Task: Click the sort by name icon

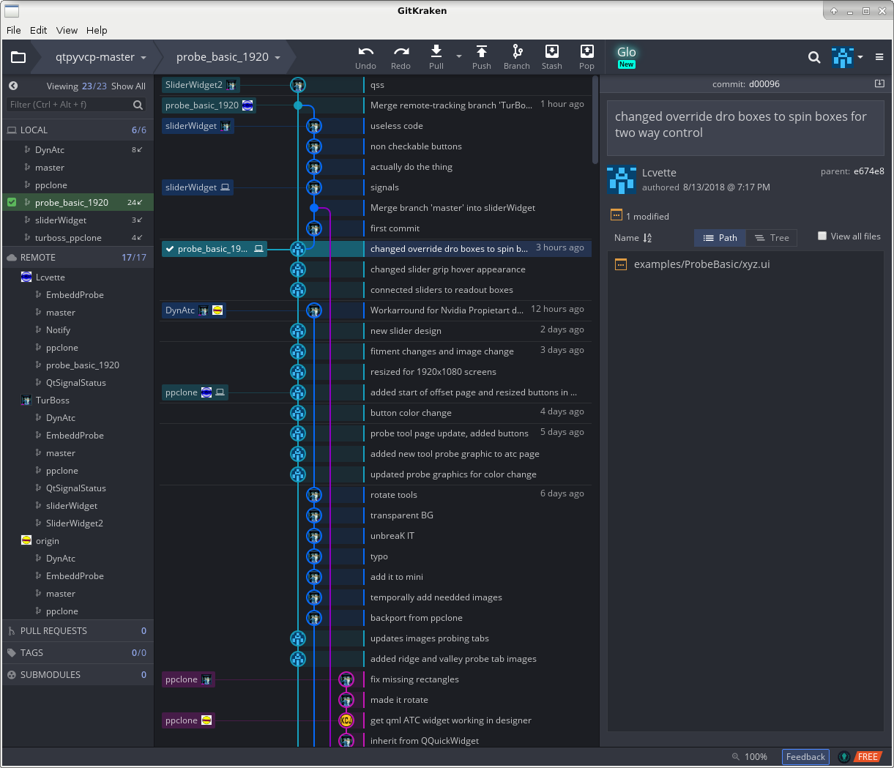Action: [x=647, y=238]
